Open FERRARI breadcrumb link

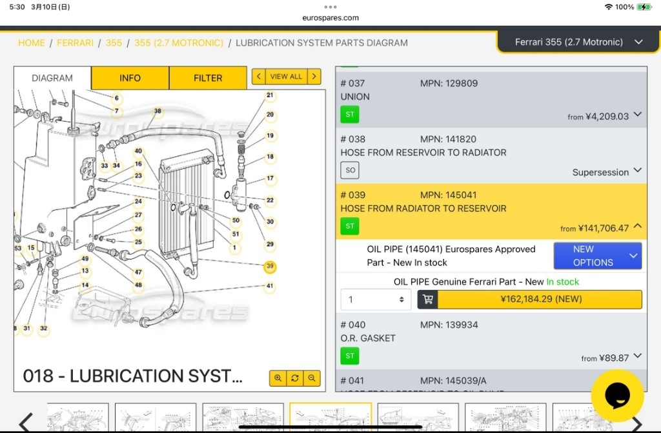coord(75,43)
